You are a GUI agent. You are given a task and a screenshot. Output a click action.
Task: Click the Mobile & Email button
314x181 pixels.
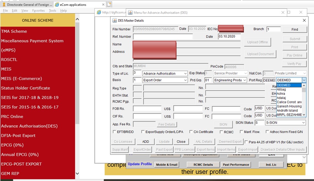point(167,165)
